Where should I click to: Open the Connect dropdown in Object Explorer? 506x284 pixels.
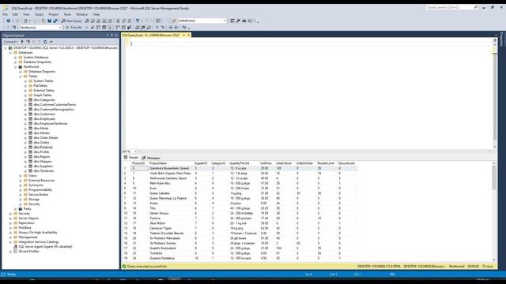(x=10, y=42)
